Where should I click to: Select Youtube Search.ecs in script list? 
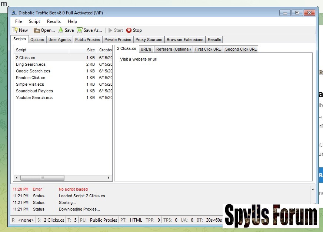point(34,98)
